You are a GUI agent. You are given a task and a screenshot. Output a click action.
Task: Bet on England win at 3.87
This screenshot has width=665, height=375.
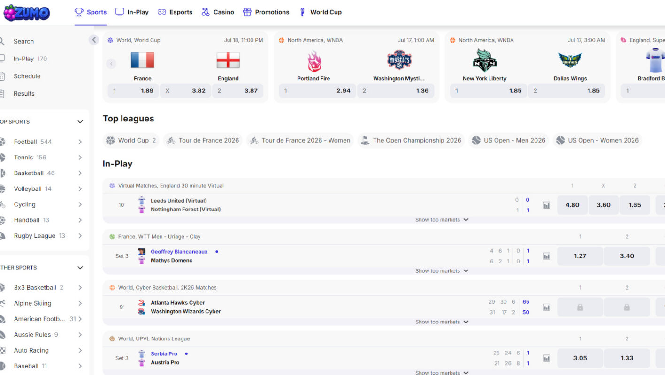click(x=237, y=91)
